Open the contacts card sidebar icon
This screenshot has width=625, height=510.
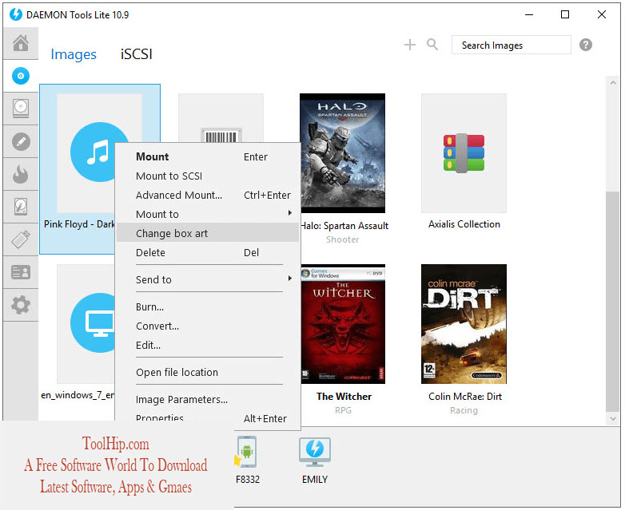click(21, 272)
